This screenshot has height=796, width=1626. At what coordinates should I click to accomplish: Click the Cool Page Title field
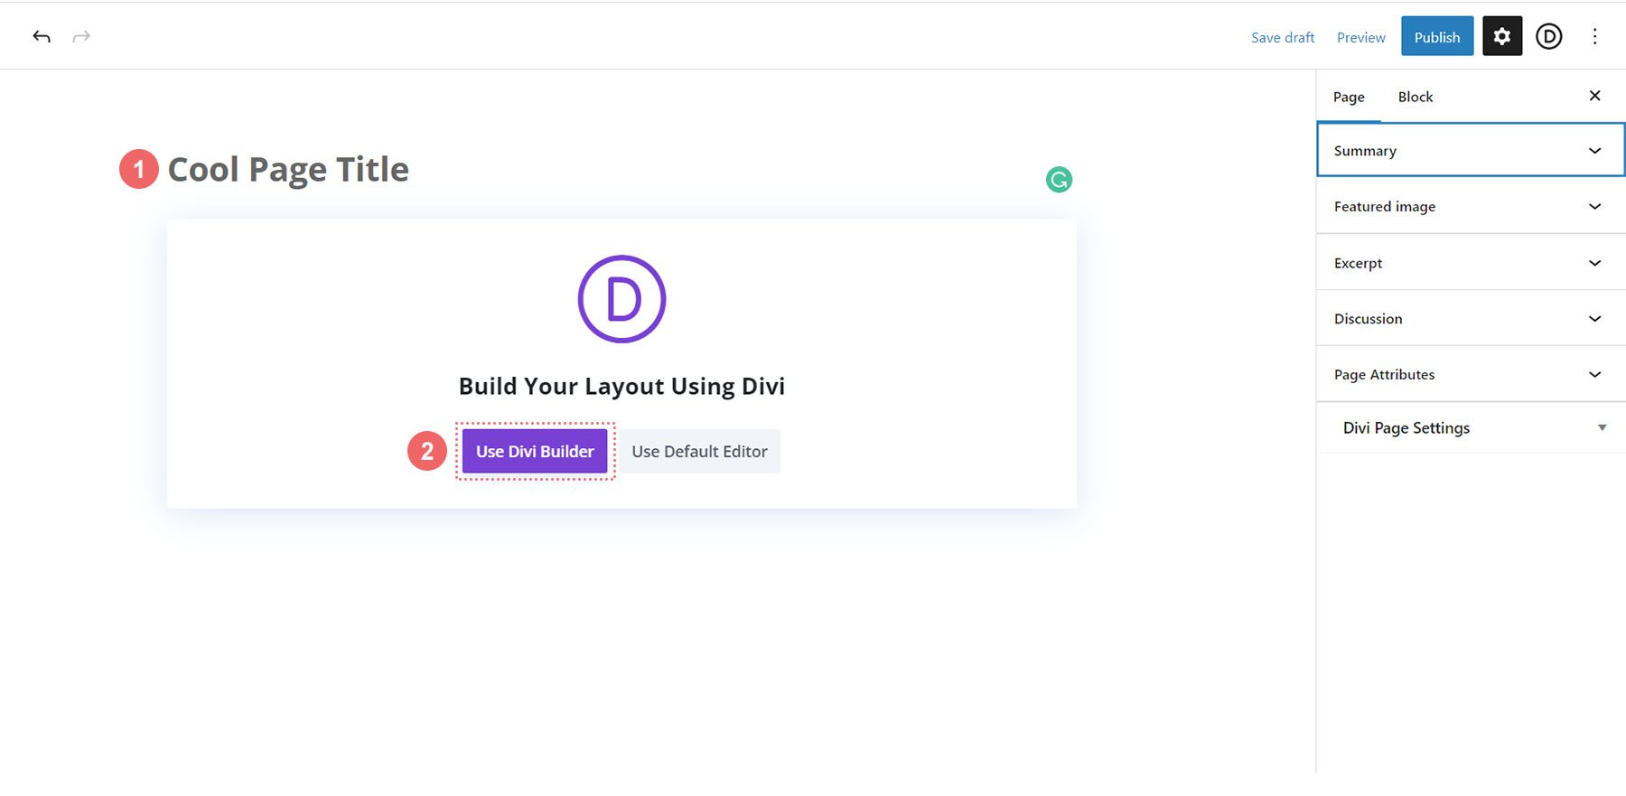(x=288, y=169)
